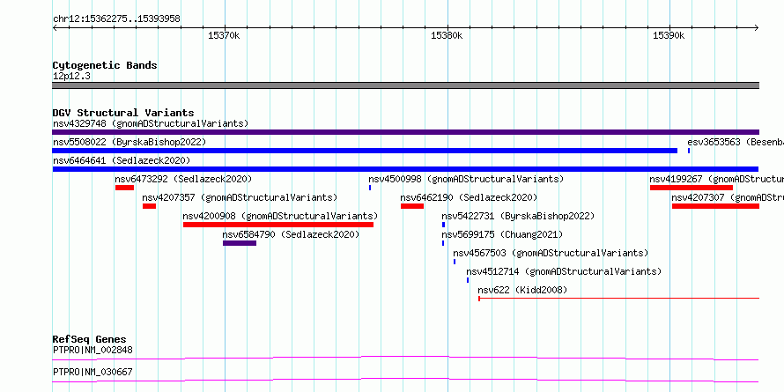Open nsv6473292 (Sedlazeck2020) label
This screenshot has width=784, height=392.
183,179
